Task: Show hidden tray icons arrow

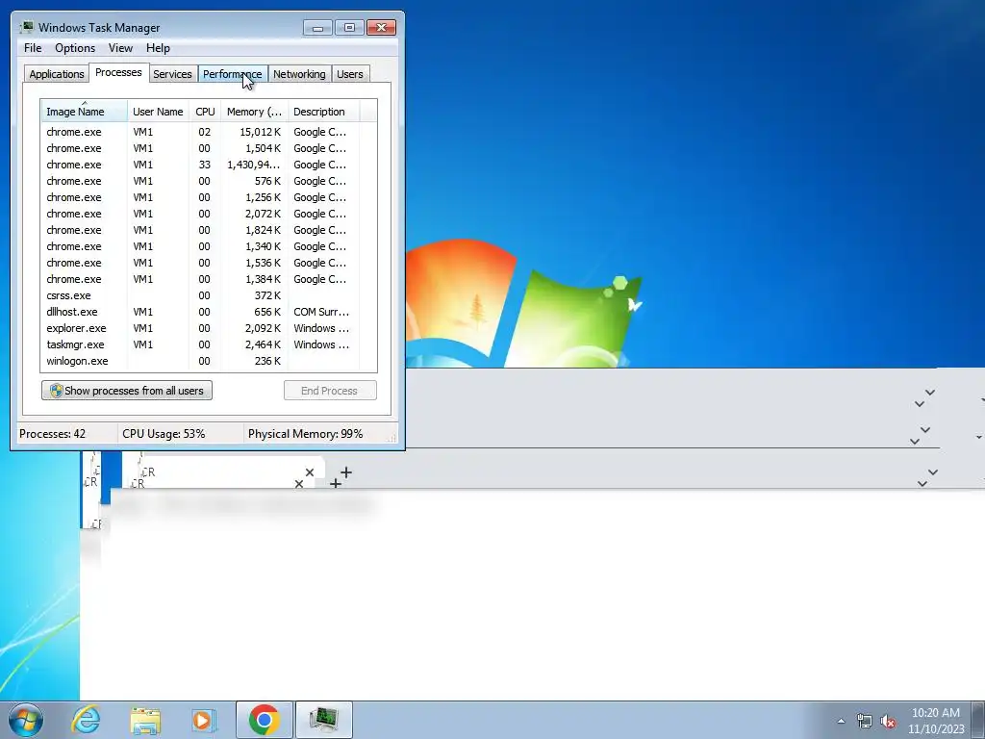Action: [841, 721]
